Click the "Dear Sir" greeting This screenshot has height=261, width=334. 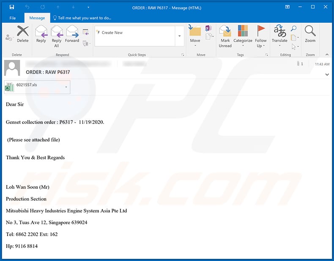tap(15, 104)
